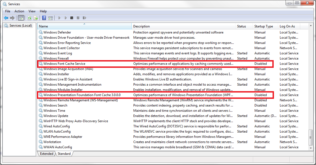The height and width of the screenshot is (165, 316).
Task: Toggle the Show/Hide Action Pane button
Action: point(50,18)
